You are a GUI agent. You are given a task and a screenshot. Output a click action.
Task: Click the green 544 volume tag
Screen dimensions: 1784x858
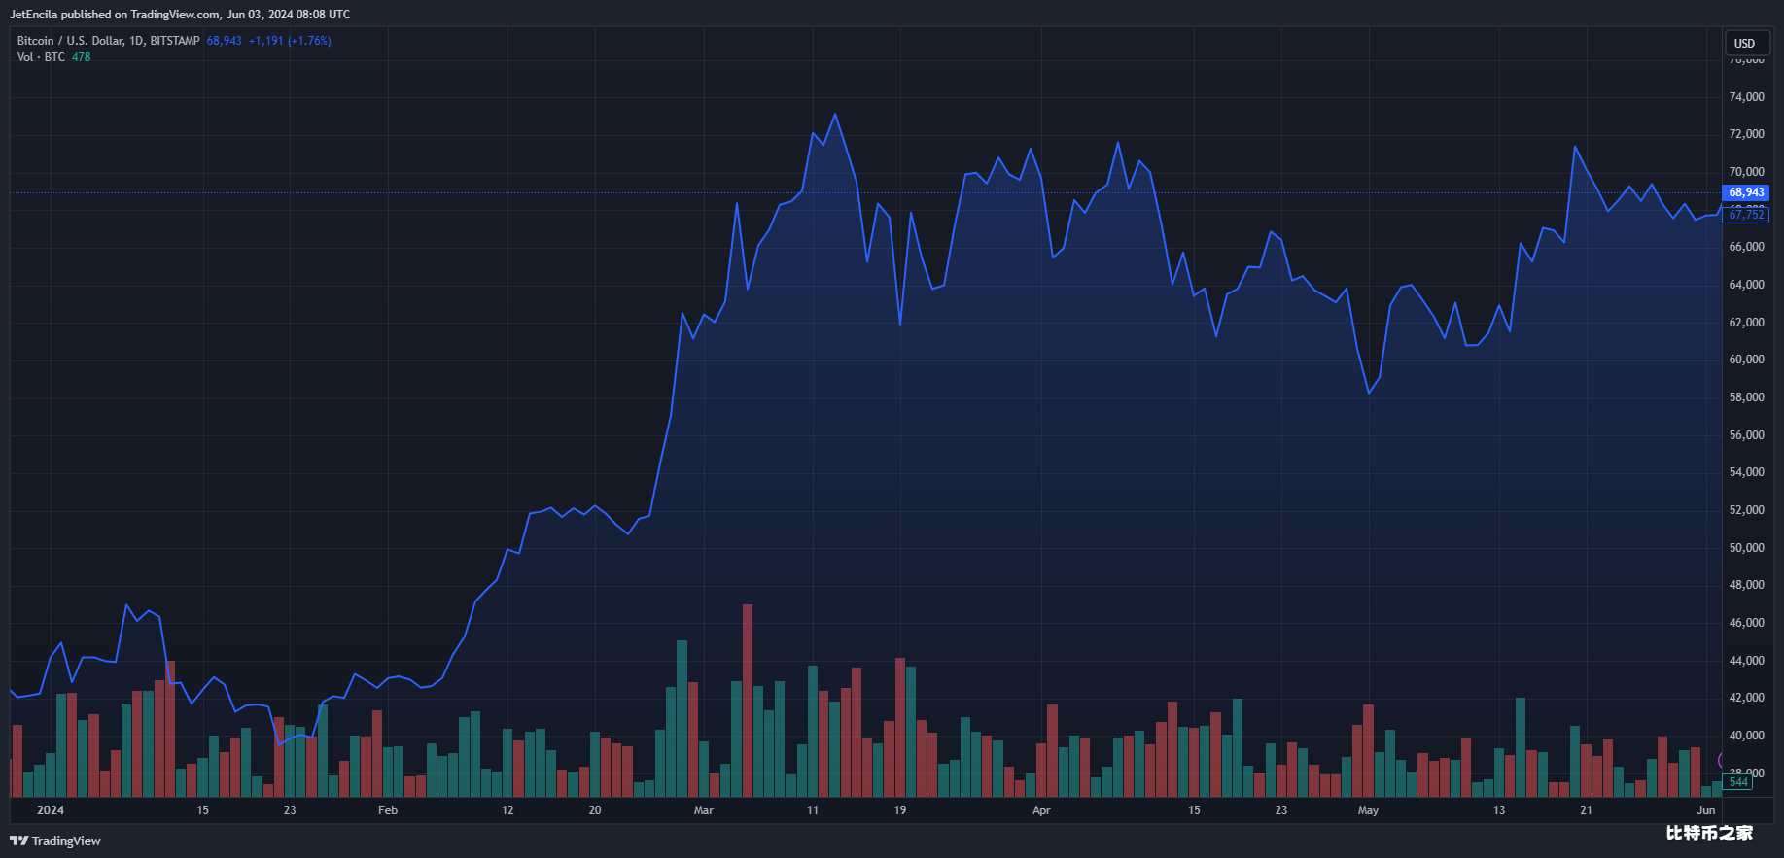(1737, 782)
